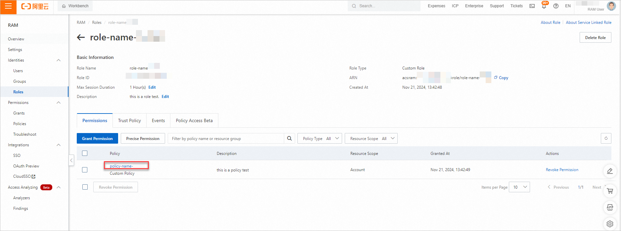Refresh the permissions list
Image resolution: width=621 pixels, height=231 pixels.
point(606,138)
